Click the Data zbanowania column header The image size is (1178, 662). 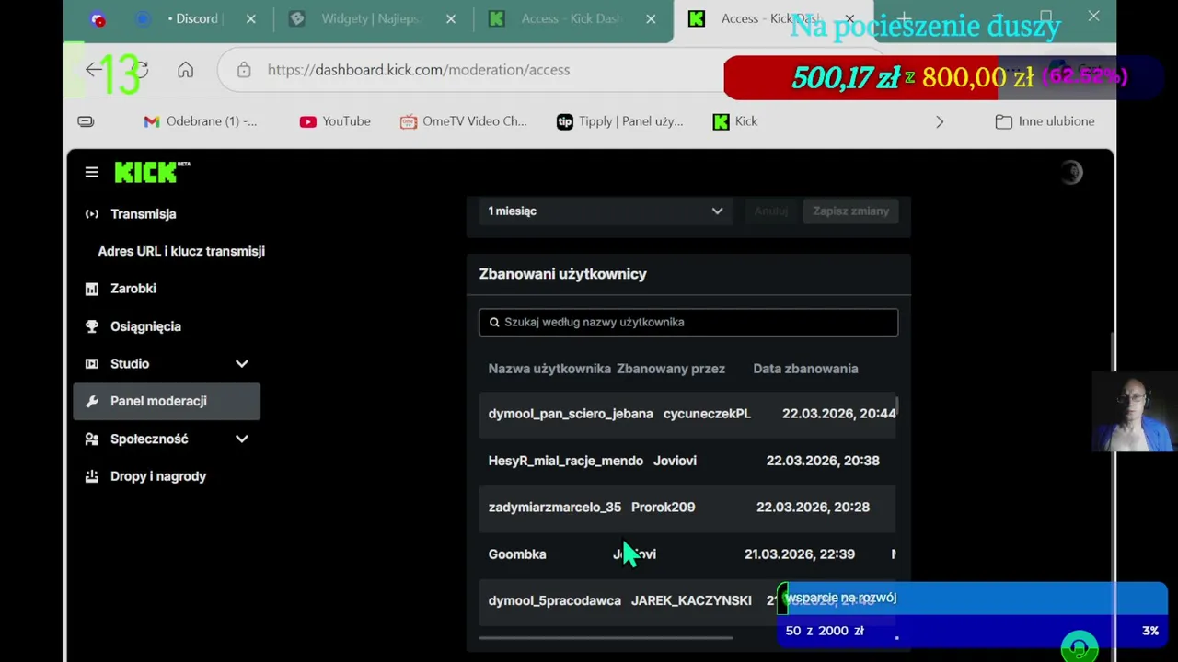[805, 369]
